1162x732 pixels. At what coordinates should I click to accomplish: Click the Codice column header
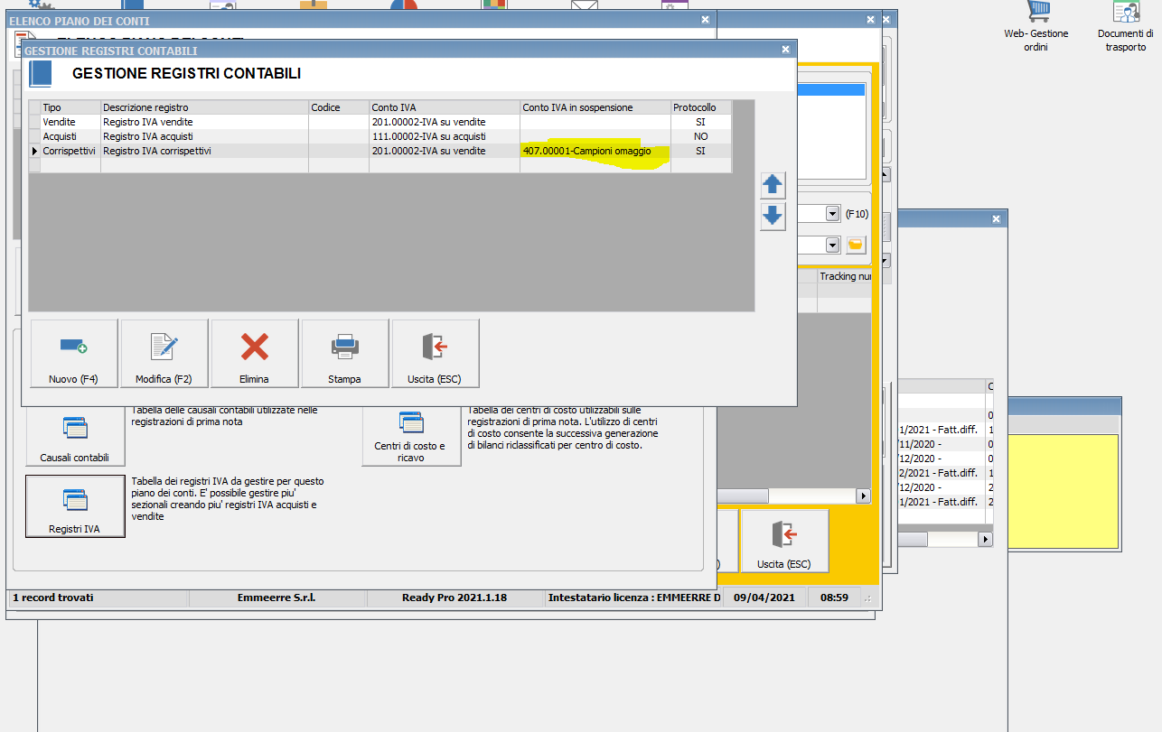[339, 107]
